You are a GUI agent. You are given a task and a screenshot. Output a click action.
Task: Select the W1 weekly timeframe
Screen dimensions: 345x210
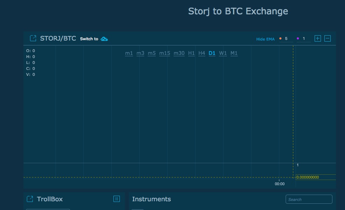click(x=223, y=53)
